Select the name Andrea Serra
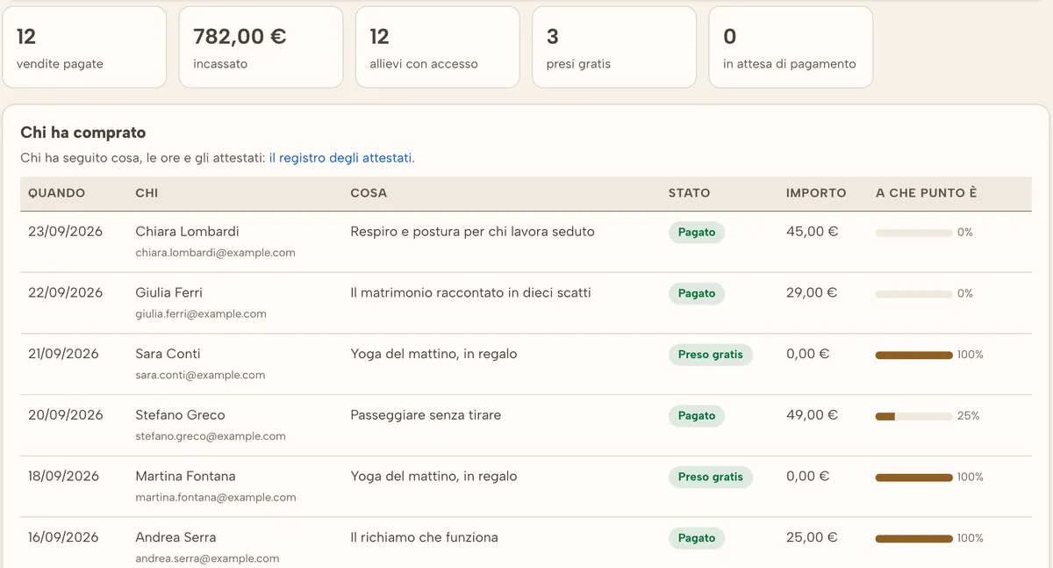The image size is (1053, 568). coord(175,537)
